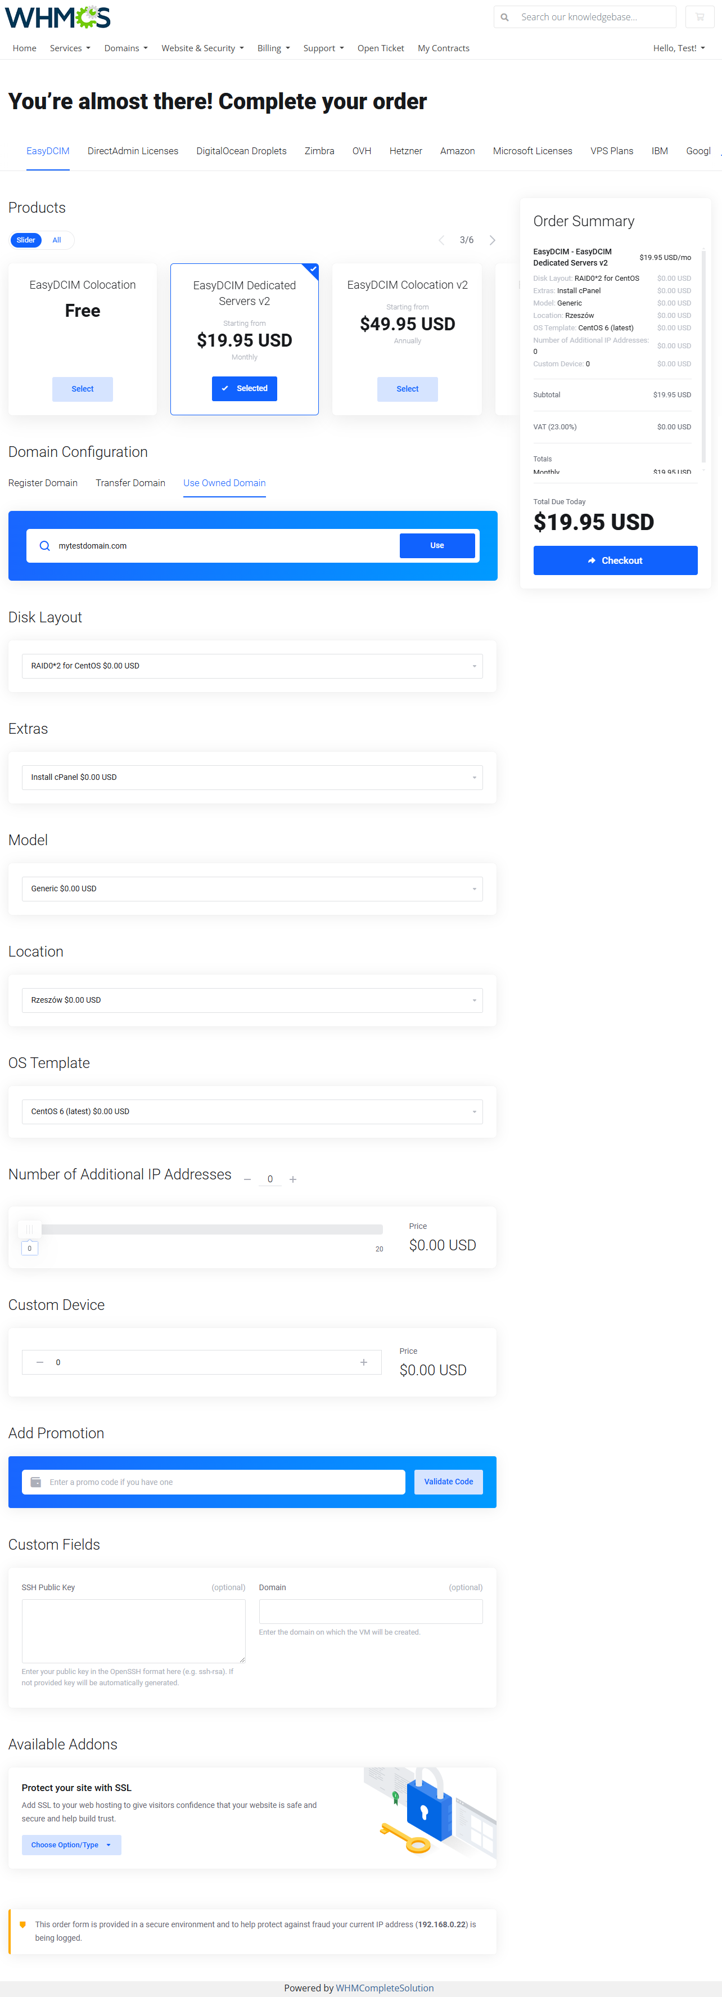Switch products view to Slider

tap(25, 240)
